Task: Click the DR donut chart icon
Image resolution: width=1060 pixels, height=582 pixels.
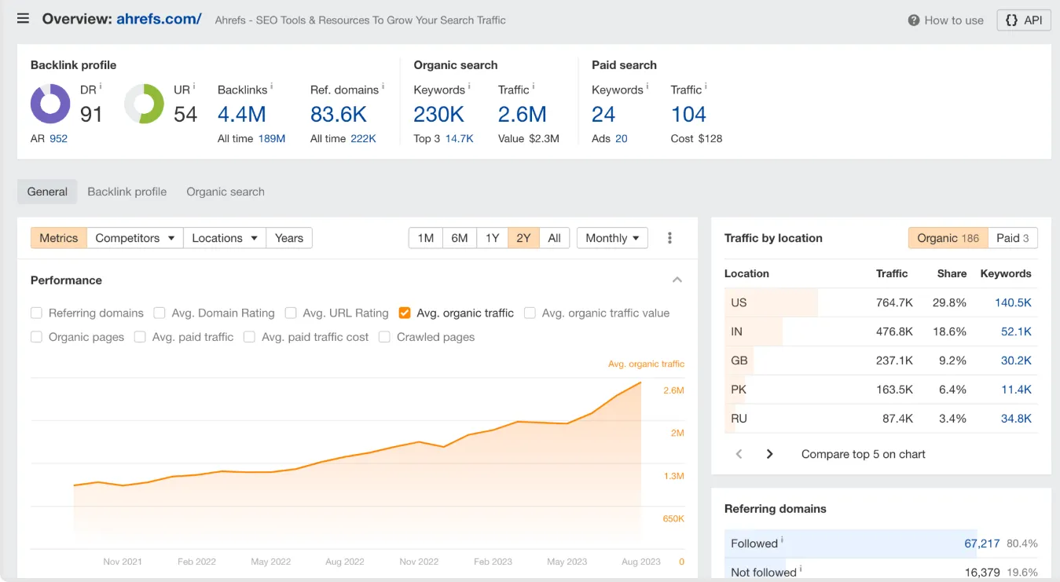Action: pos(50,104)
